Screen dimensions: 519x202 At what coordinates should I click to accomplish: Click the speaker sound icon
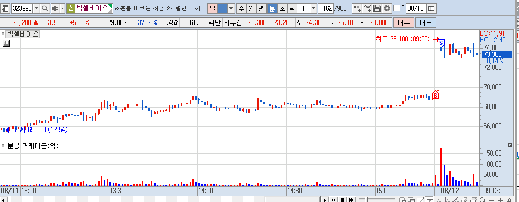tap(55, 8)
